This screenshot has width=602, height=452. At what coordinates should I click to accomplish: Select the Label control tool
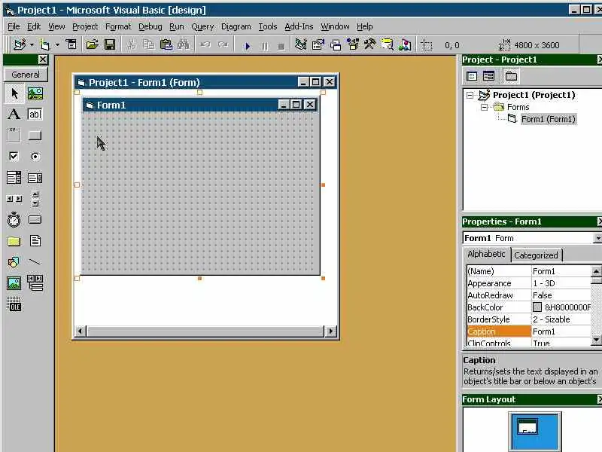pos(14,115)
